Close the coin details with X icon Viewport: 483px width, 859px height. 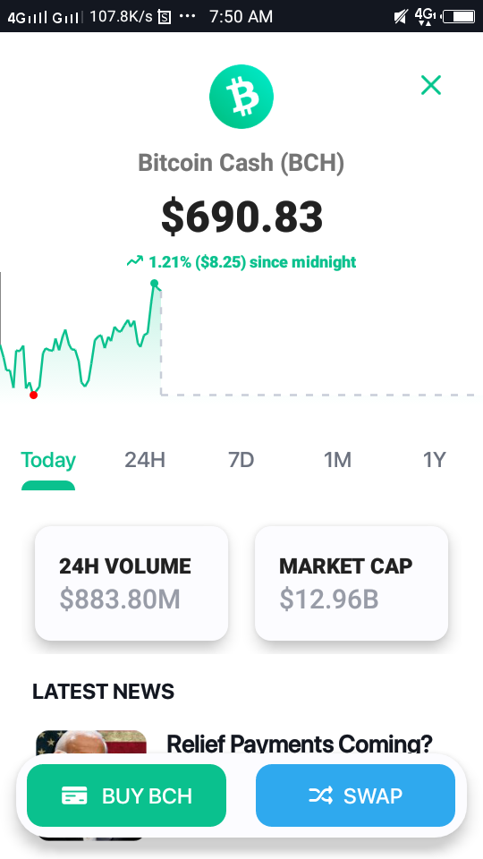(431, 85)
